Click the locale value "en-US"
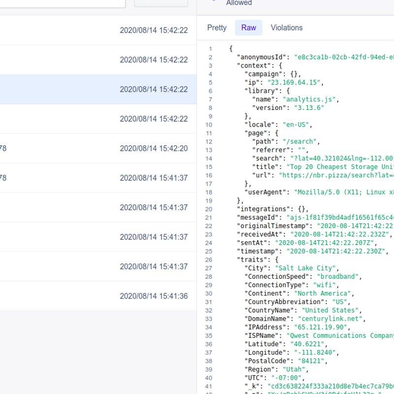Screen dimensions: 394x394 [296, 125]
